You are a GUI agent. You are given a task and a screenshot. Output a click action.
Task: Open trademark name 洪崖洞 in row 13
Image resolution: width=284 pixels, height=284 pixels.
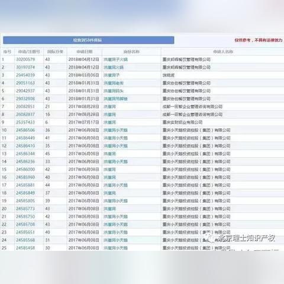pos(109,154)
